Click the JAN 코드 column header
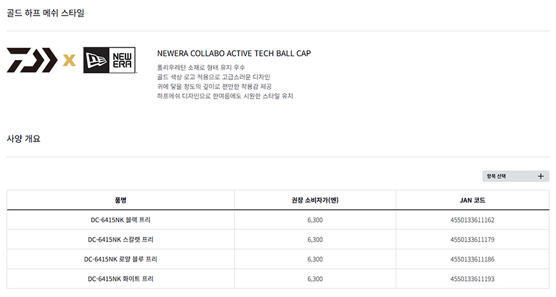Screen dimensions: 556x297 472,200
